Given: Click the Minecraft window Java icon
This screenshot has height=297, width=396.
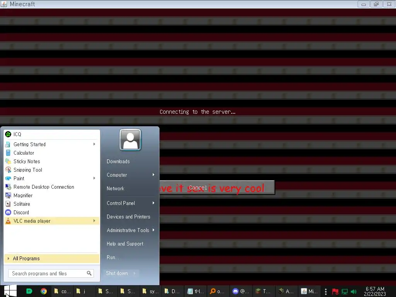Looking at the screenshot, I should (4, 4).
